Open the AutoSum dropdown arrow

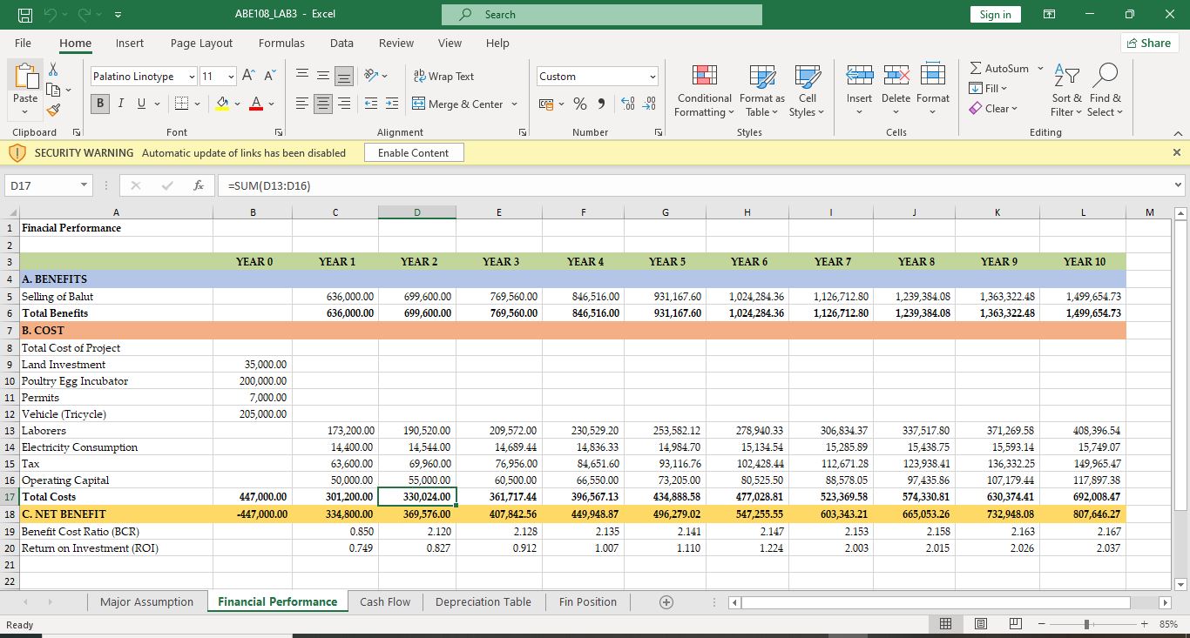point(1040,68)
